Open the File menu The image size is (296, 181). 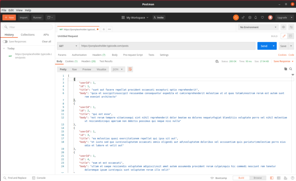pyautogui.click(x=4, y=10)
